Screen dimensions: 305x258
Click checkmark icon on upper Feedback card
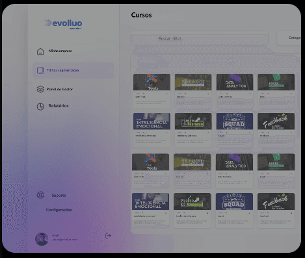click(291, 133)
